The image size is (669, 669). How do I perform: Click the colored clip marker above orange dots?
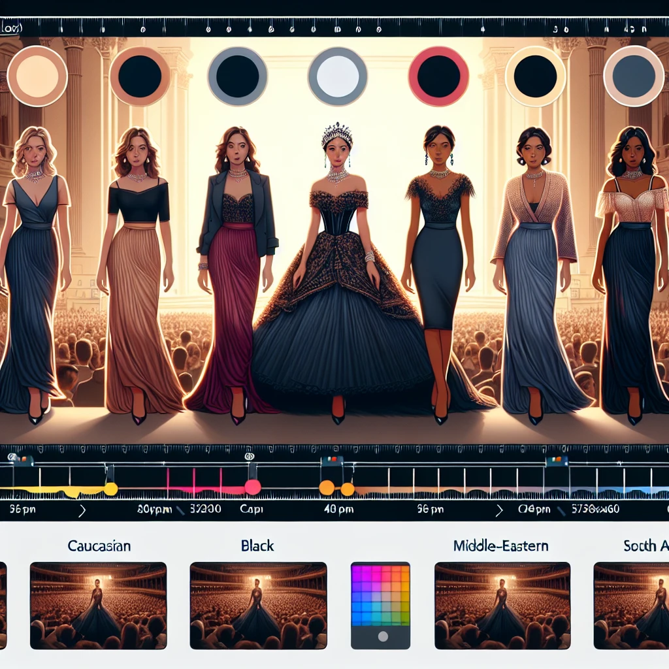pyautogui.click(x=333, y=461)
